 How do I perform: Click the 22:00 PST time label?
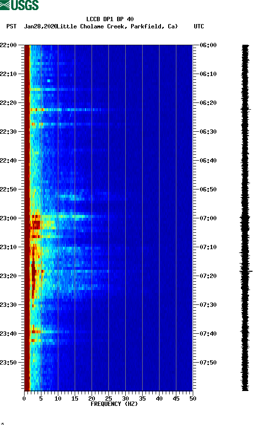coord(8,45)
